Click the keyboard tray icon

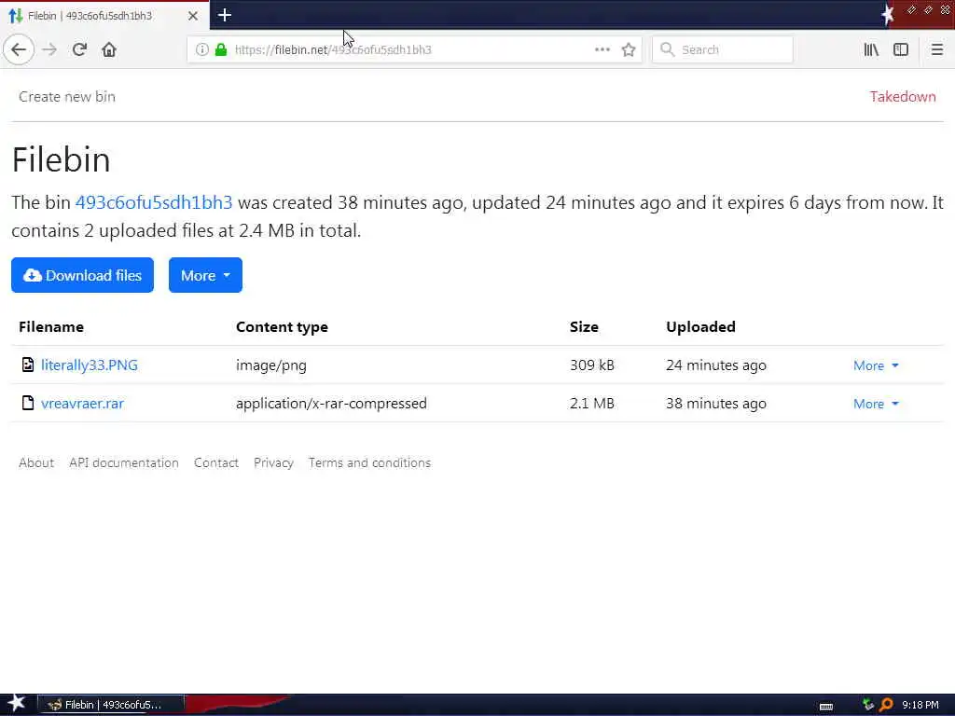tap(826, 707)
